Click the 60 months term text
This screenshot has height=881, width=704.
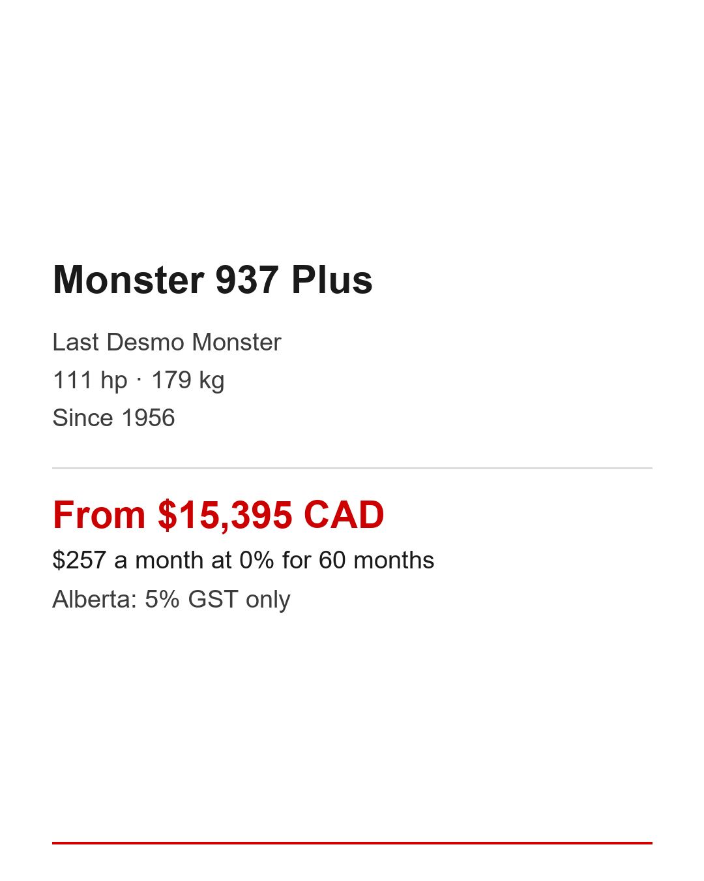pyautogui.click(x=376, y=560)
